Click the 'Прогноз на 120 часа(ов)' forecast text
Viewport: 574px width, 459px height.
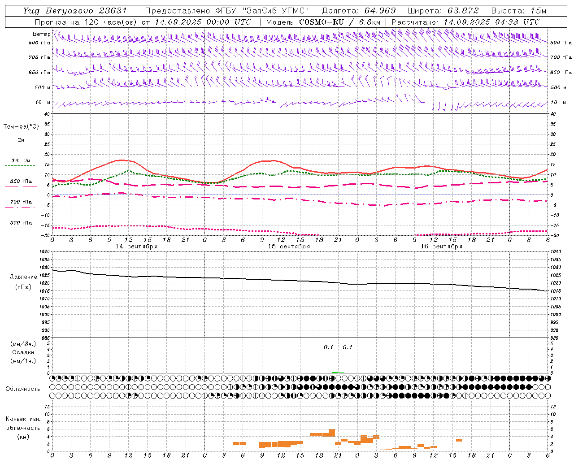coord(86,22)
